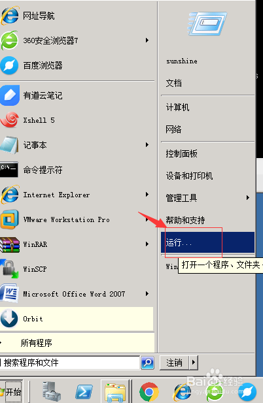The image size is (263, 403).
Task: Select 运行... in the start menu
Action: pos(207,242)
